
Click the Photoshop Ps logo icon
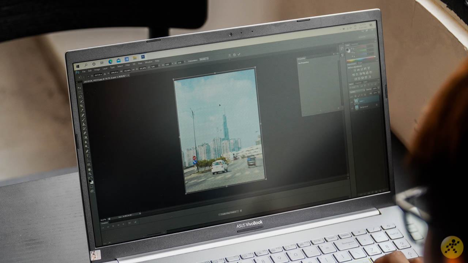pyautogui.click(x=77, y=72)
